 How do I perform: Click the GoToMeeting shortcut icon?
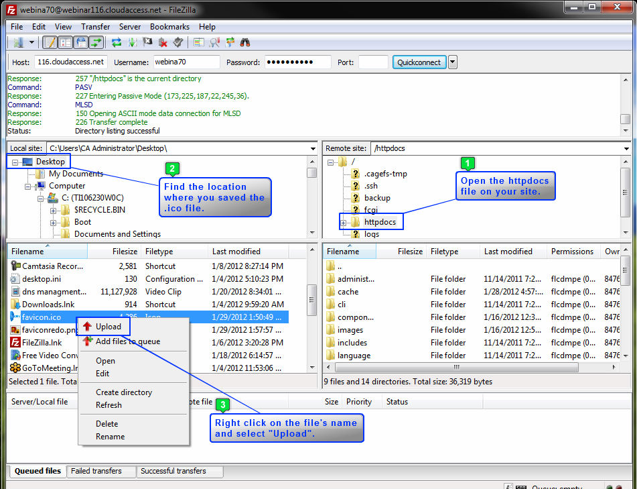click(x=15, y=368)
